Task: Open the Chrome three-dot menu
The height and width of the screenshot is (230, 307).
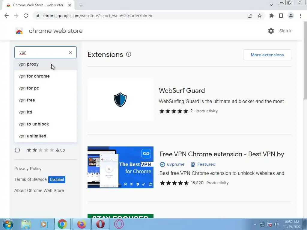Action: click(300, 16)
